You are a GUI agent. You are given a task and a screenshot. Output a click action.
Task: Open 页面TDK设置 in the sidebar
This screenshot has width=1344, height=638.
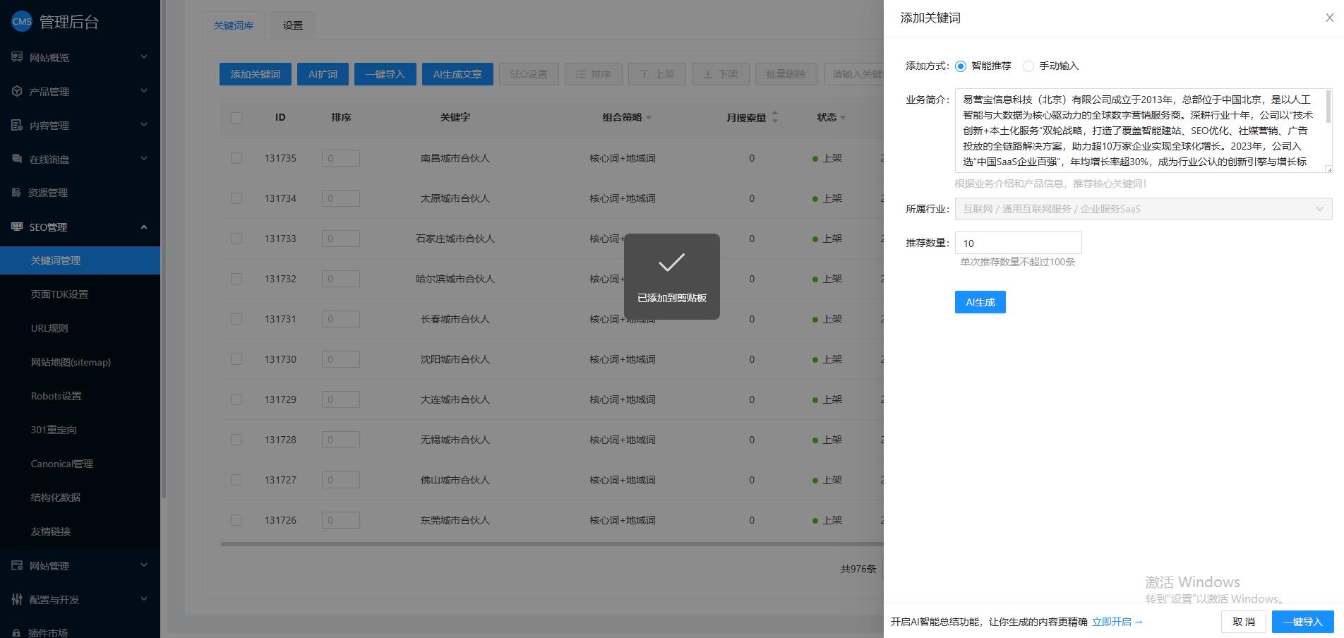[x=59, y=294]
